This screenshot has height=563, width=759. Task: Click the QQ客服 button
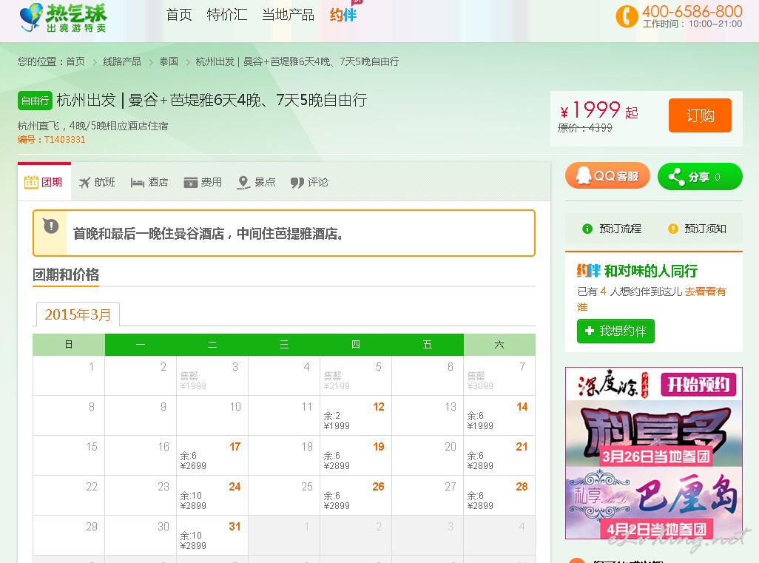pyautogui.click(x=607, y=176)
